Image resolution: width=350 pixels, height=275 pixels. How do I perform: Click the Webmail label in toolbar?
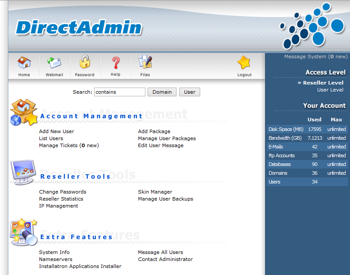click(54, 75)
